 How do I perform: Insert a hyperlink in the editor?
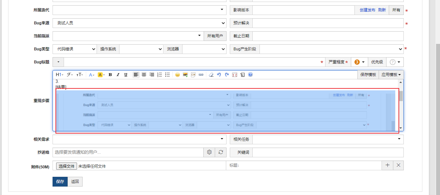coord(201,75)
